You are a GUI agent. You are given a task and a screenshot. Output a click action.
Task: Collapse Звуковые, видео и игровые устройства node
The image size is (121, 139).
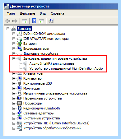coord(14,58)
